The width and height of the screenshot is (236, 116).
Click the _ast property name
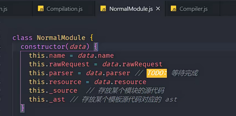tap(57, 99)
